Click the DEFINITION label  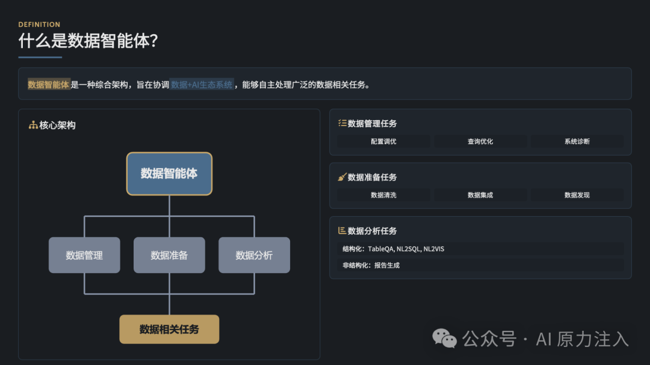pos(39,25)
